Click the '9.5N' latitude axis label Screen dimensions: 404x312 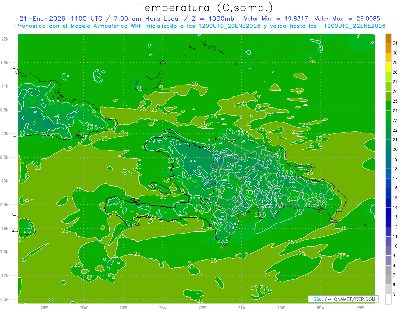(5, 158)
